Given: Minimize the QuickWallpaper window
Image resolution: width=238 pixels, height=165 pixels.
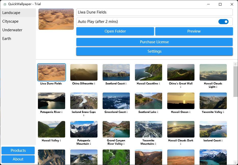Looking at the screenshot, I should [208, 4].
